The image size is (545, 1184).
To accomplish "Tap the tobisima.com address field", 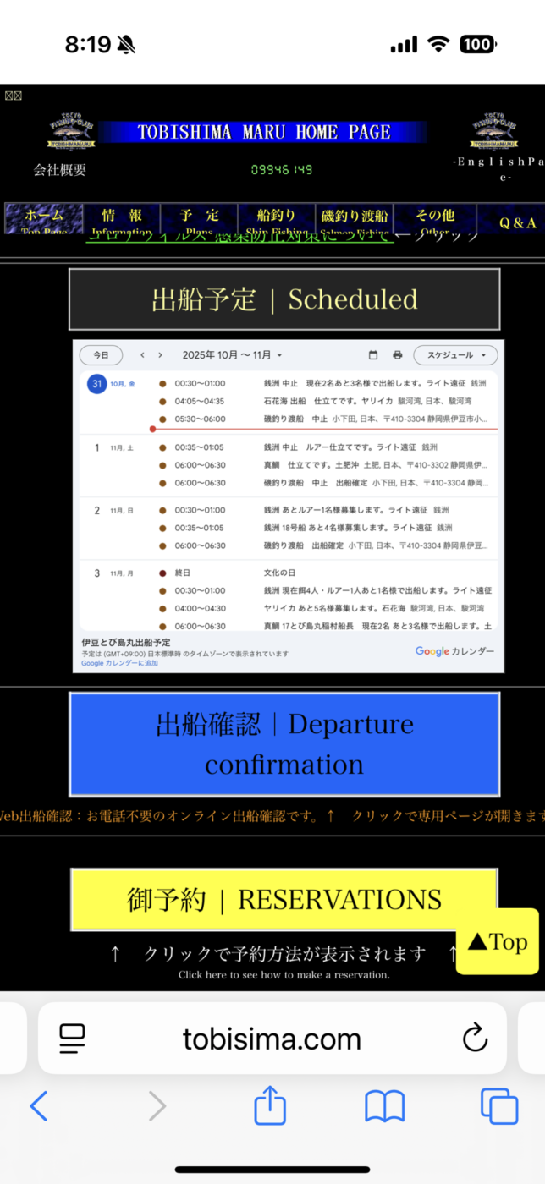I will [271, 1038].
